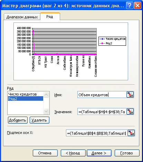
Task: Open the Help question mark button
Action: coord(130,6)
